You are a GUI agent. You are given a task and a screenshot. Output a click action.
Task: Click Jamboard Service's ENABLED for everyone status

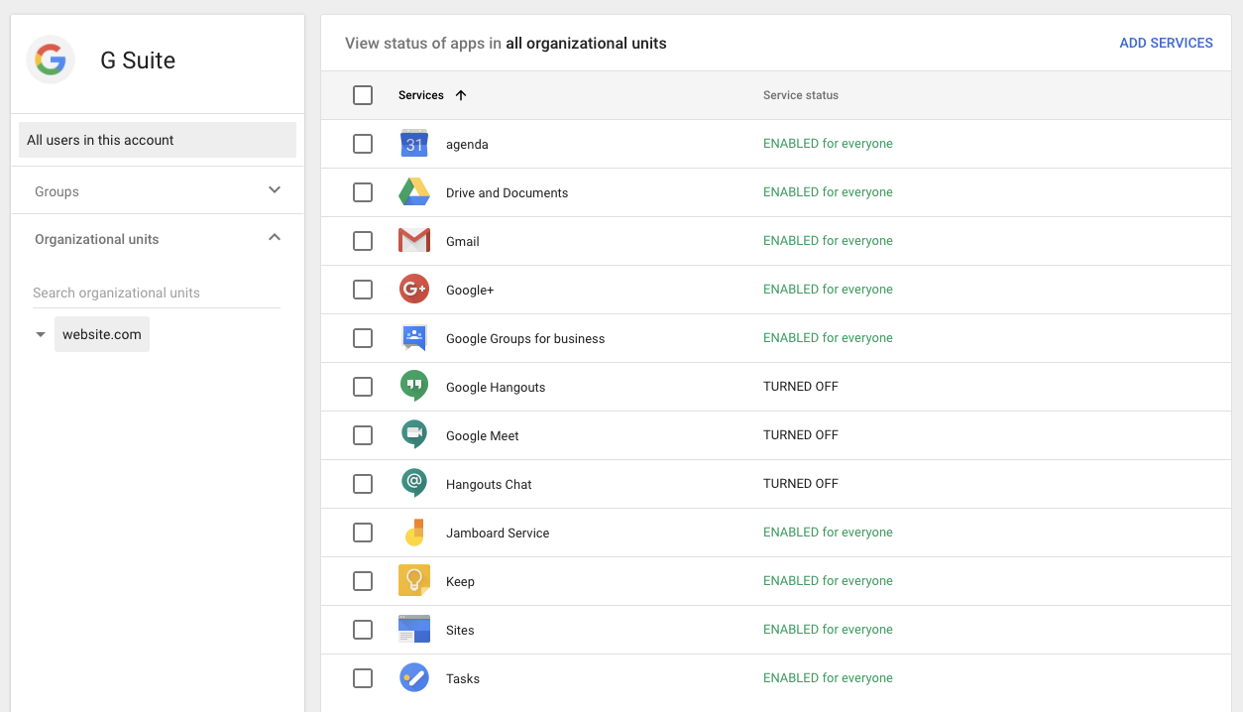828,533
